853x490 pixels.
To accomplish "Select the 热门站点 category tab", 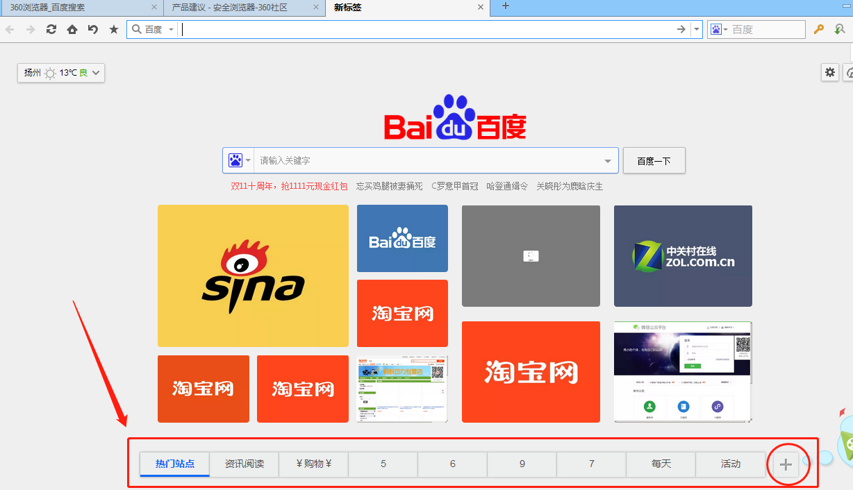I will coord(175,464).
